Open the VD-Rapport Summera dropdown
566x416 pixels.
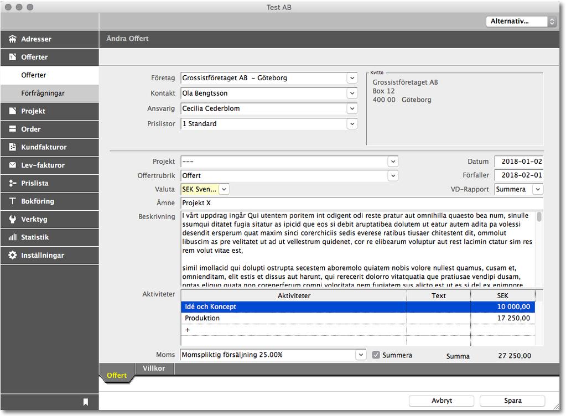point(538,189)
